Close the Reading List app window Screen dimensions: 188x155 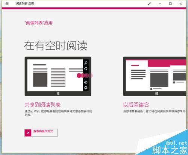click(181, 4)
